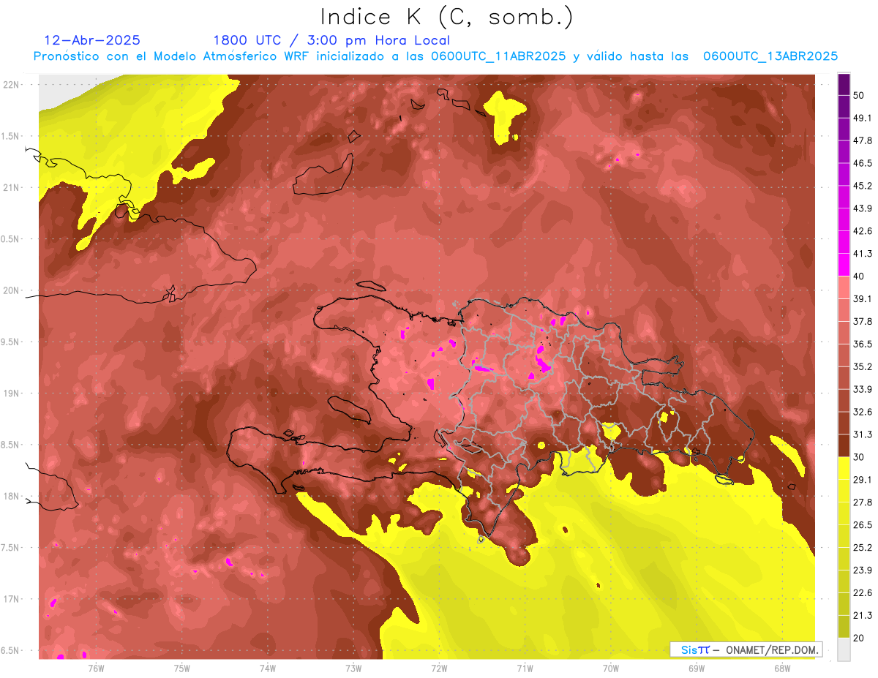878x678 pixels.
Task: Click the '72W' longitude axis label
Action: [x=439, y=668]
